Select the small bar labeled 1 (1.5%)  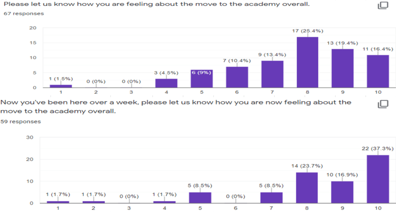[60, 86]
